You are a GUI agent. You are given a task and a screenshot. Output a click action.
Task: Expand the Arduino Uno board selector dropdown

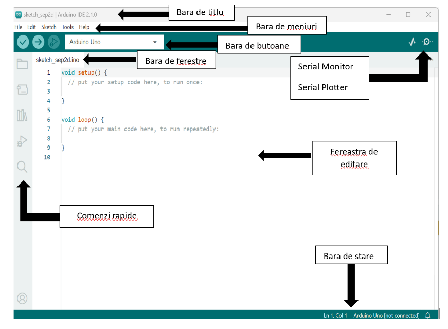click(x=114, y=42)
